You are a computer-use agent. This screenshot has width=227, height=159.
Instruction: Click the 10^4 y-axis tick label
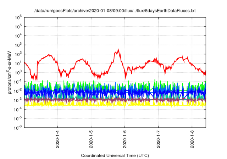tap(18, 35)
